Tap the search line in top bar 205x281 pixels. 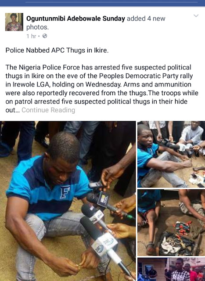tap(111, 2)
